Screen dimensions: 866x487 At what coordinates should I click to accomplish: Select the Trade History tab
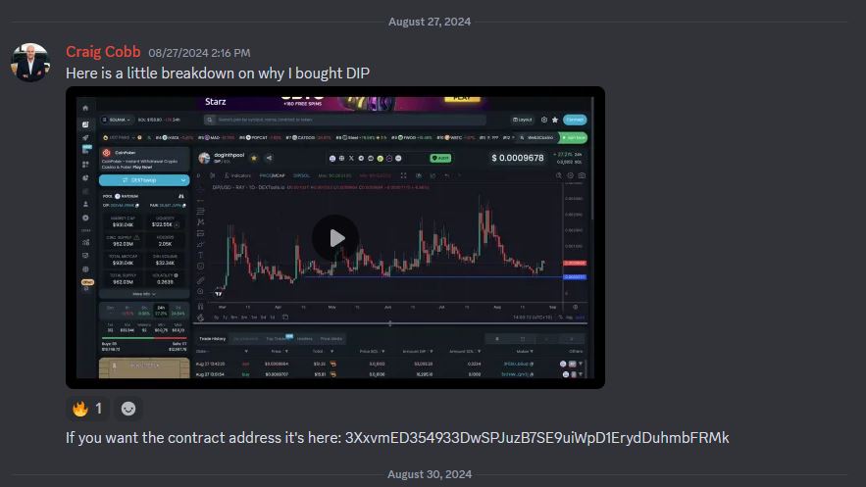pos(213,339)
